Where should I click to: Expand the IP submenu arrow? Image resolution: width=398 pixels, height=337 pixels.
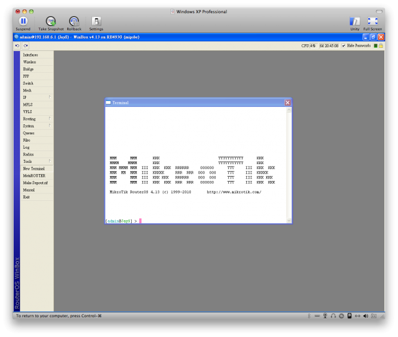[x=50, y=97]
